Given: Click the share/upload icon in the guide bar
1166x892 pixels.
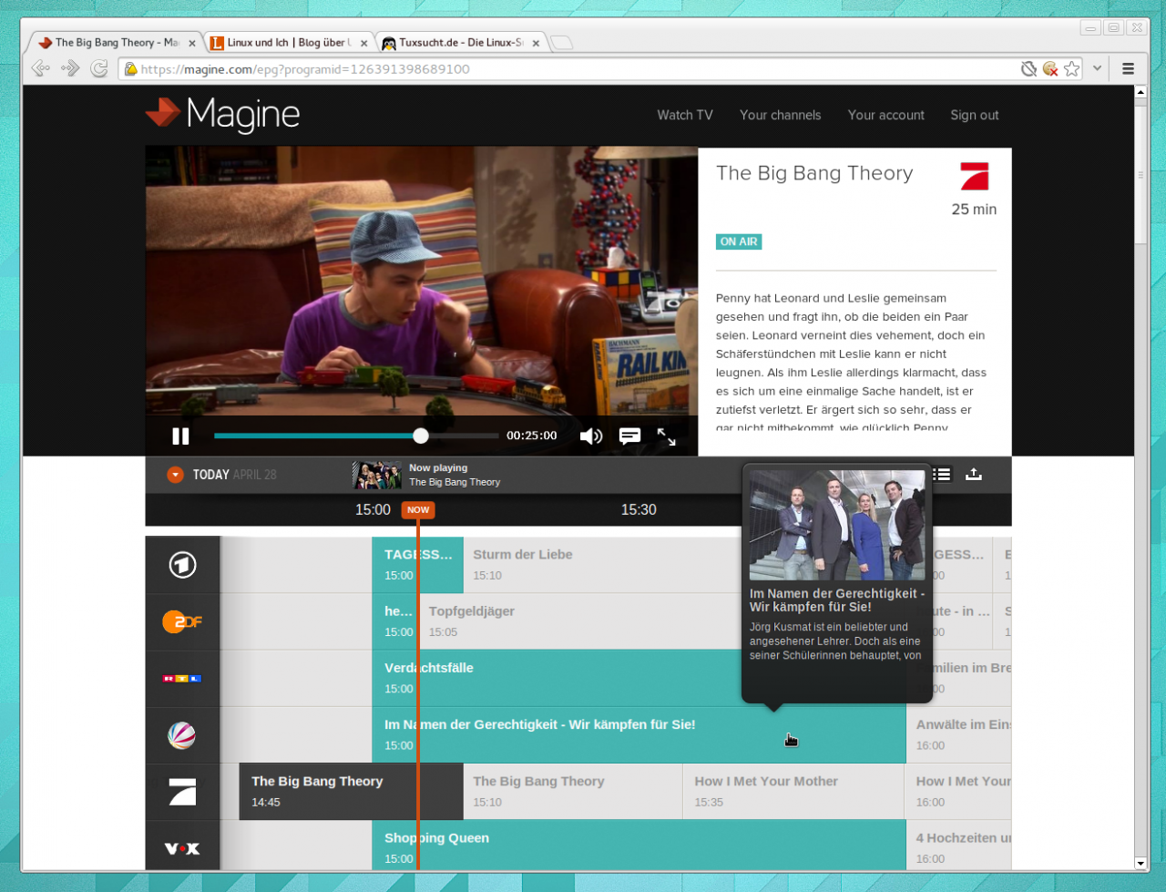Looking at the screenshot, I should point(974,474).
